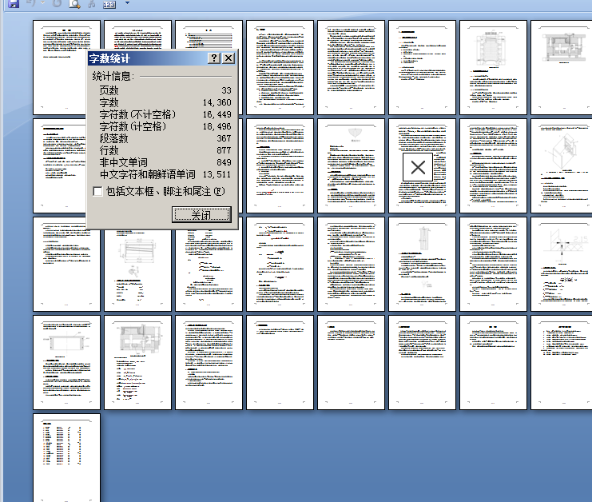
Task: Enable 包括文本框、脚注和尾注 checkbox
Action: tap(97, 191)
